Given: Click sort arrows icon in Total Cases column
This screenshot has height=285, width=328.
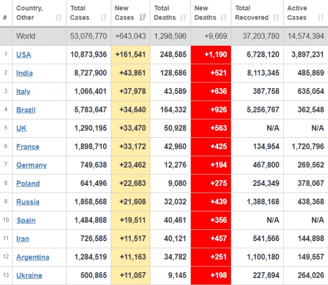Looking at the screenshot, I should click(103, 18).
